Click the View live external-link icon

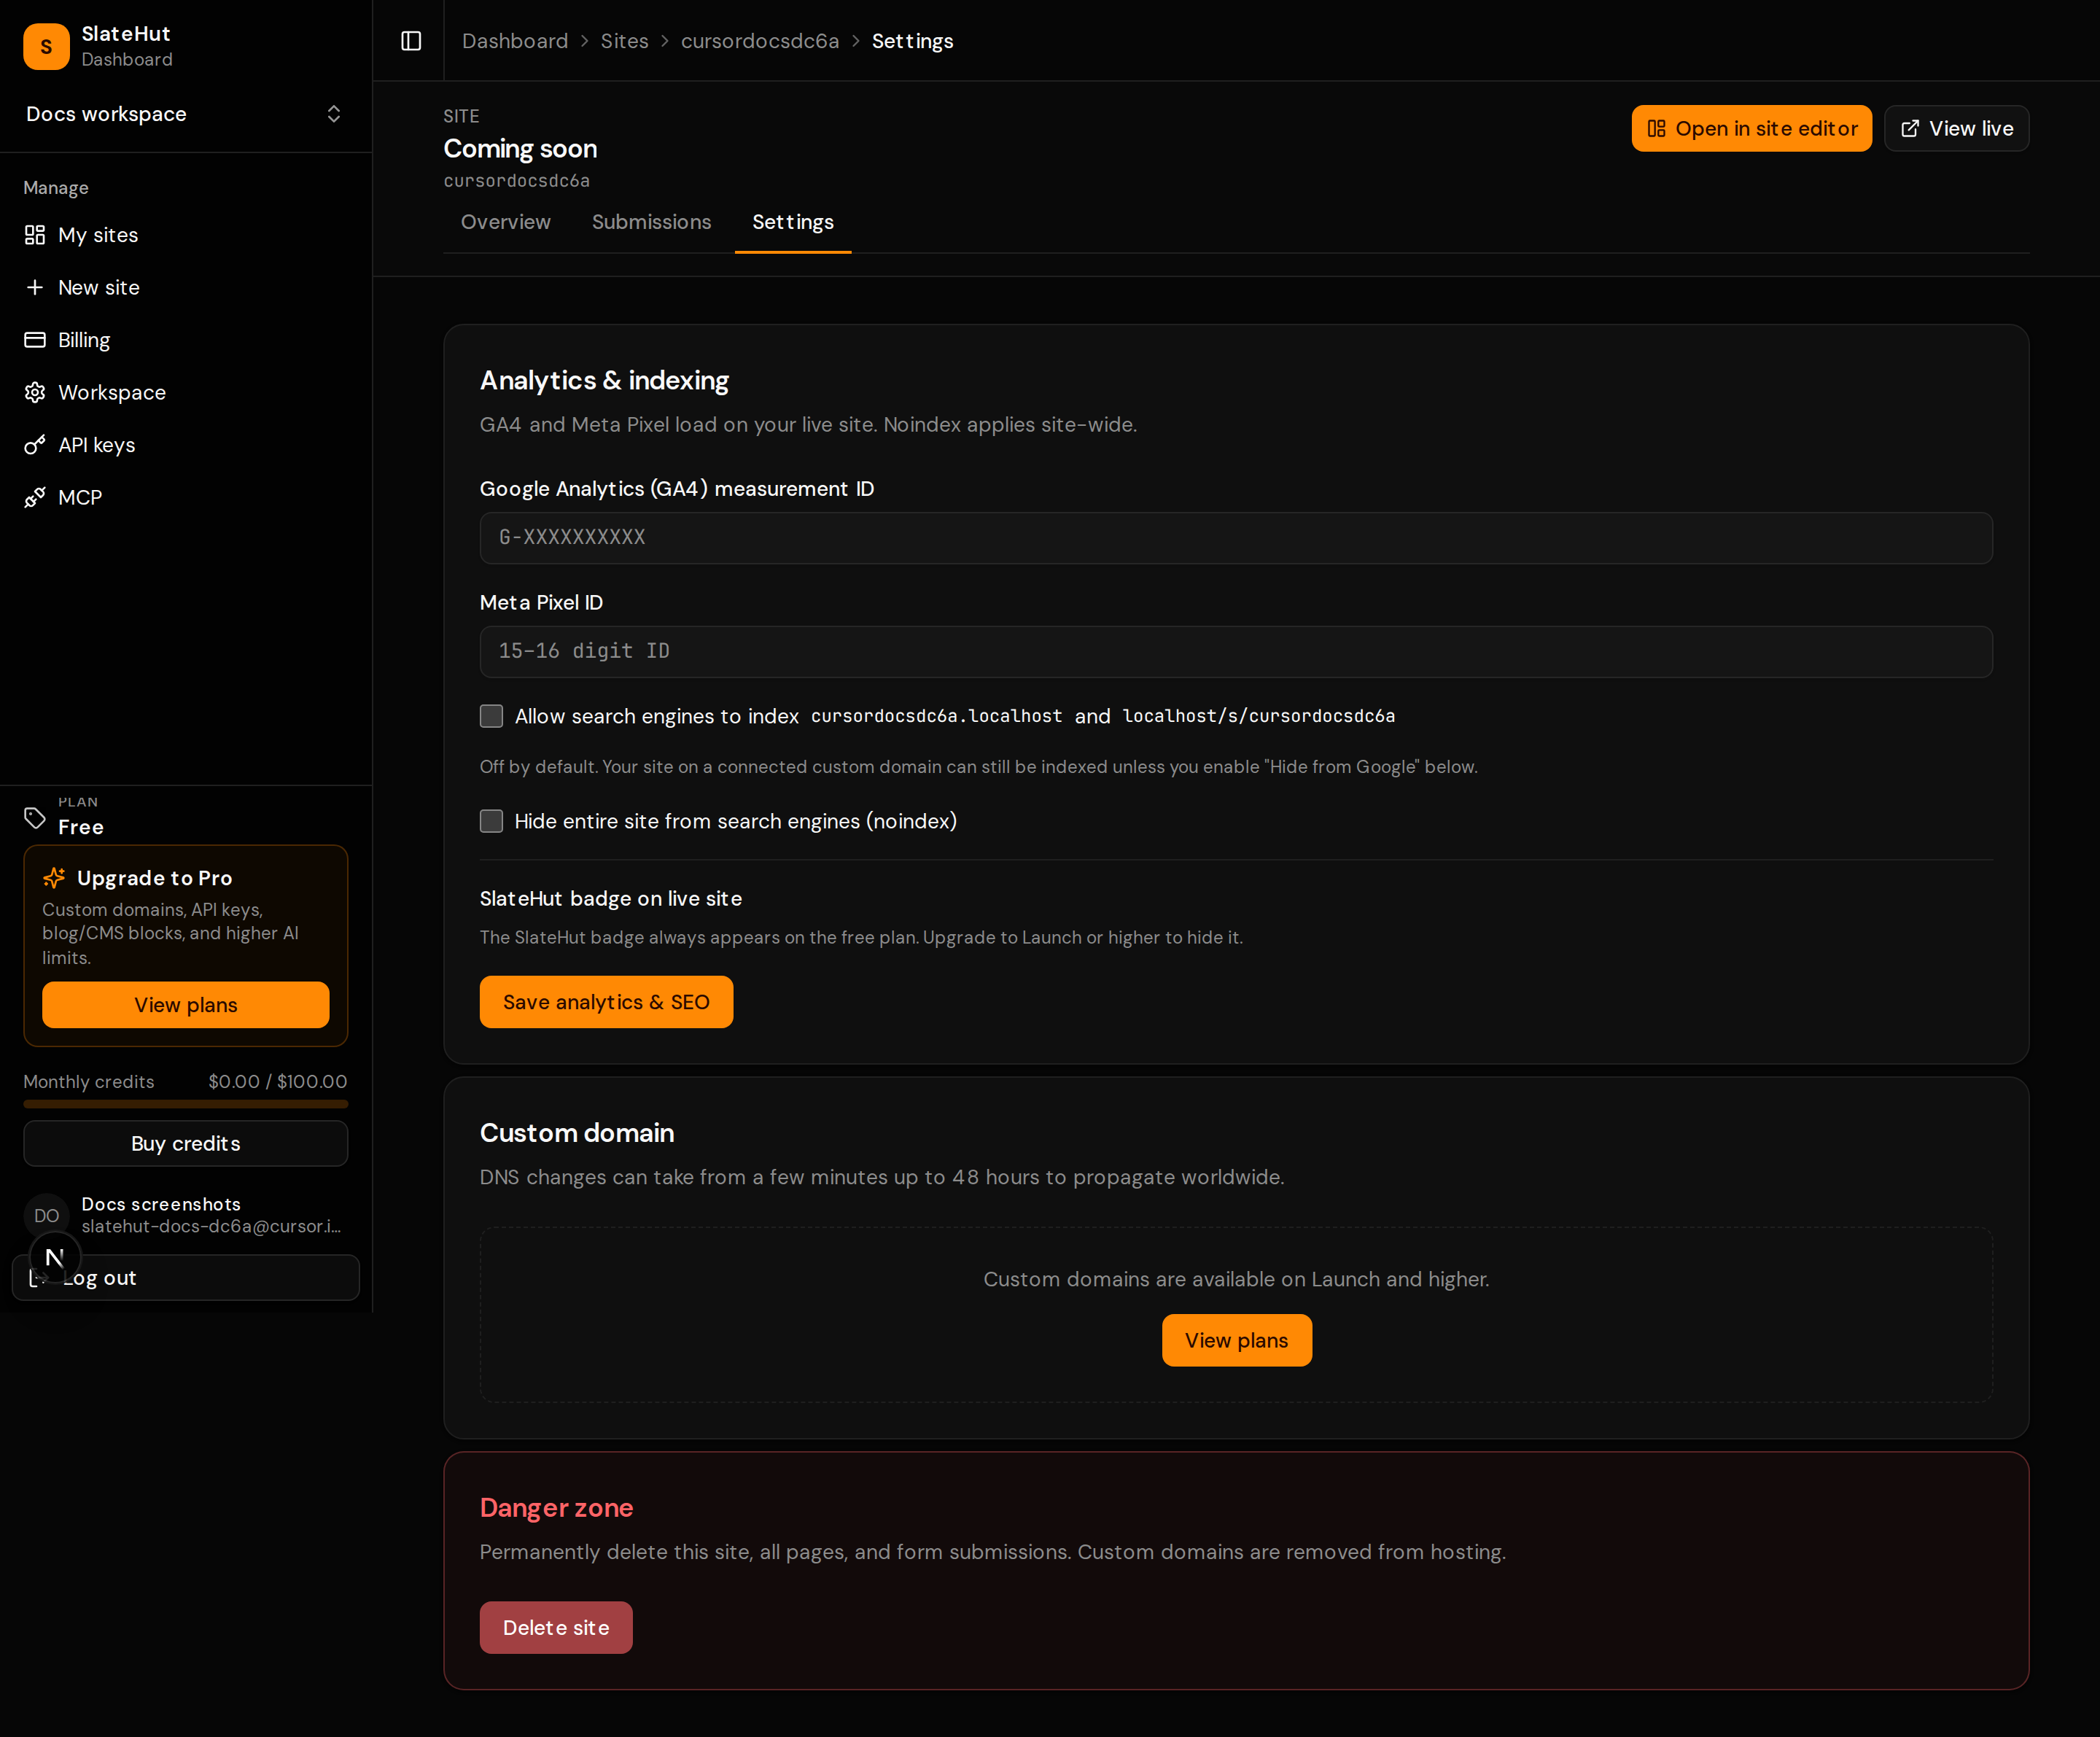(1910, 129)
